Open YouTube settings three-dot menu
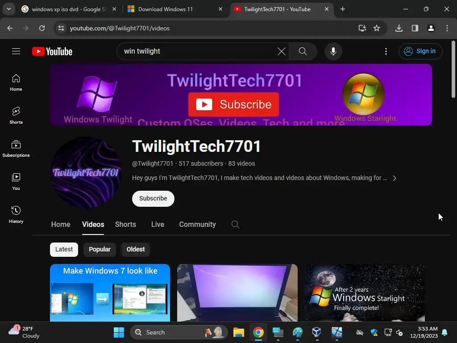This screenshot has height=343, width=457. (386, 51)
